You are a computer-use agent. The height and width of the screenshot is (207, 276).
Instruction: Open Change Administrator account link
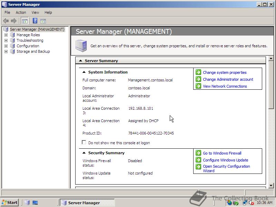228,79
